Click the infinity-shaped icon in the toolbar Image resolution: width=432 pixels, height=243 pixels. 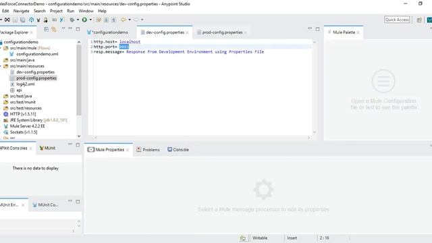[x=7, y=20]
